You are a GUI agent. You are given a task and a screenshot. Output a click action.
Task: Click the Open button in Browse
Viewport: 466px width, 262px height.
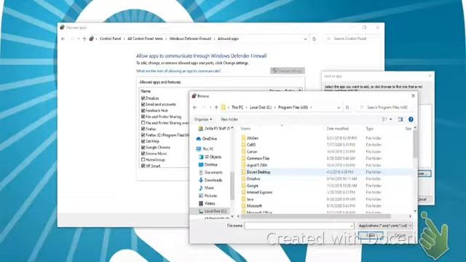(x=371, y=235)
